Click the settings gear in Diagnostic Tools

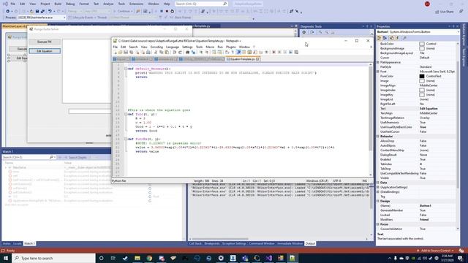point(304,32)
